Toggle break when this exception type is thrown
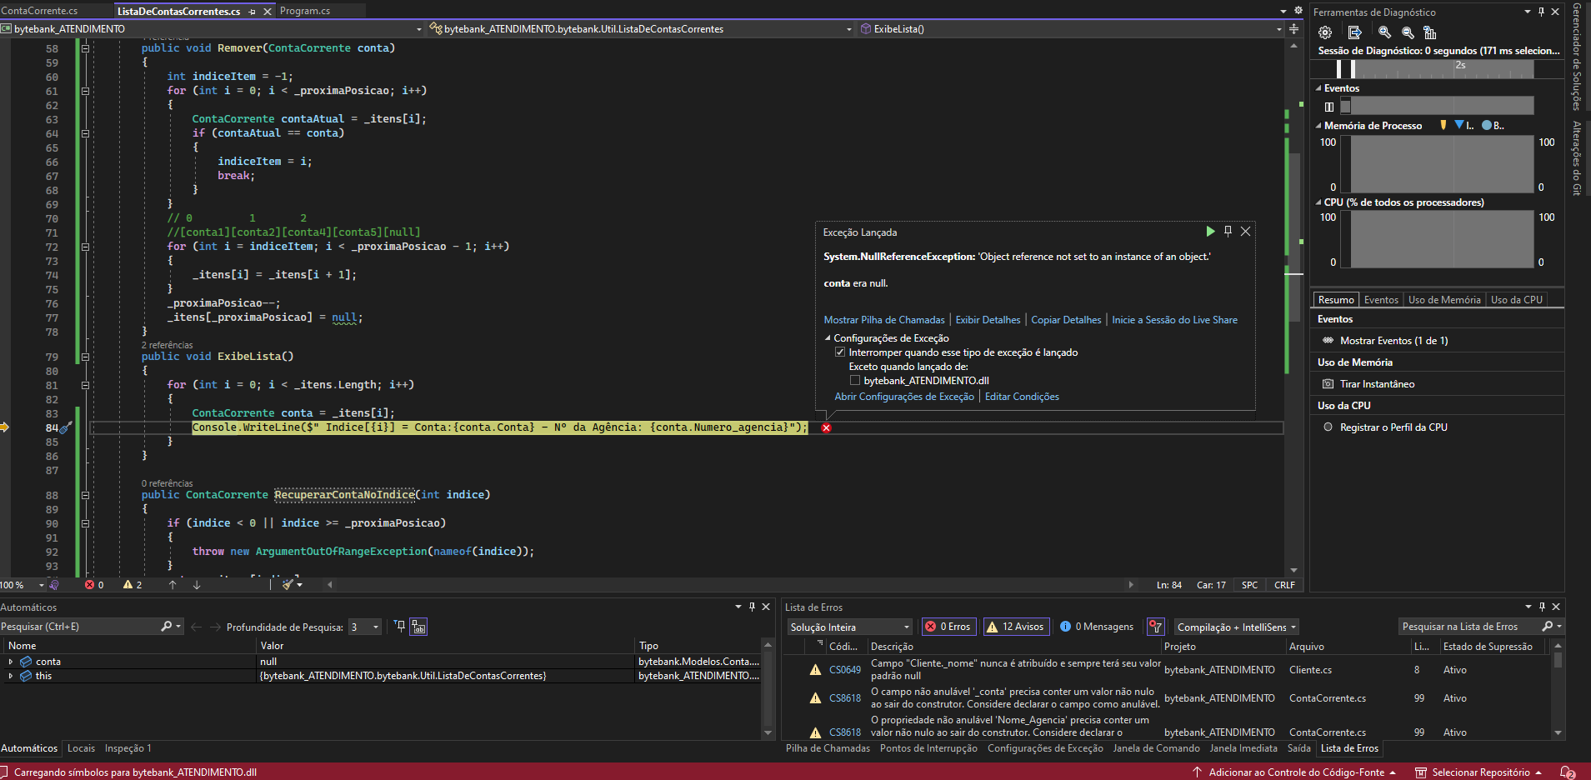Image resolution: width=1591 pixels, height=780 pixels. 840,352
